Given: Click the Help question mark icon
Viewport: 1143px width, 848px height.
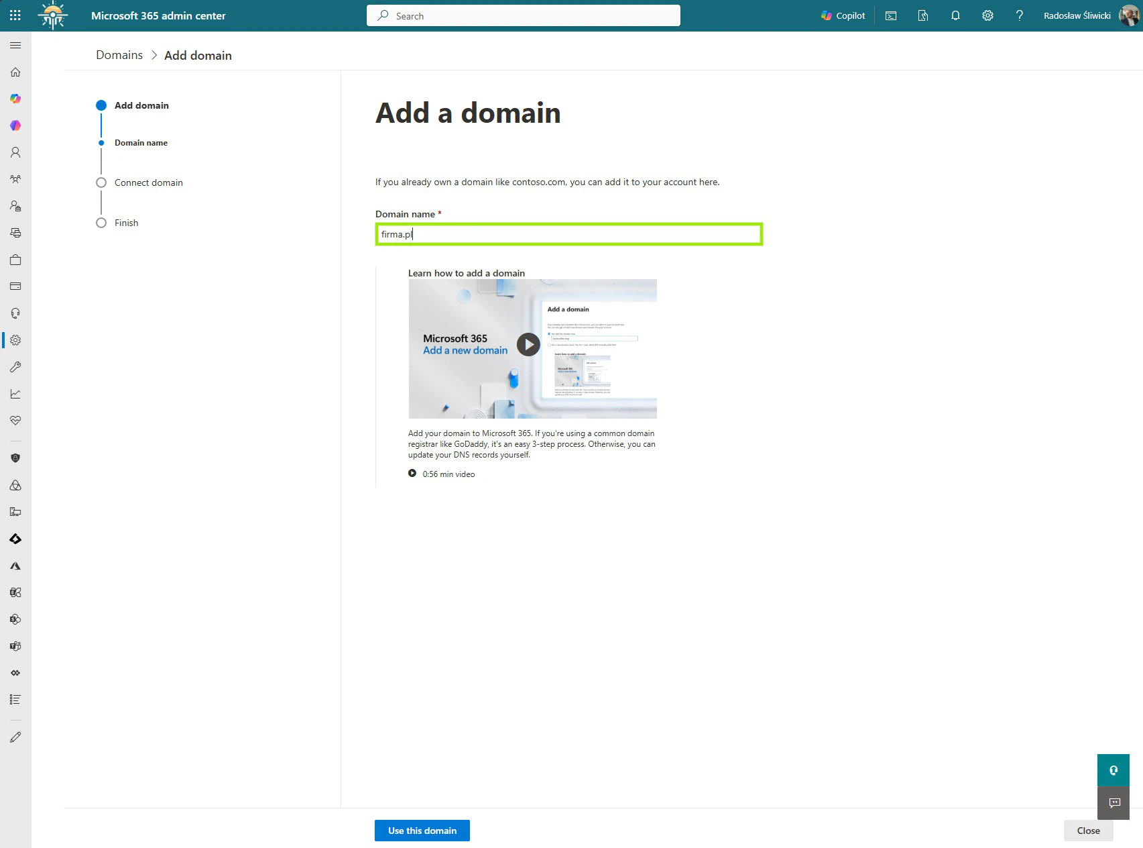Looking at the screenshot, I should tap(1019, 15).
